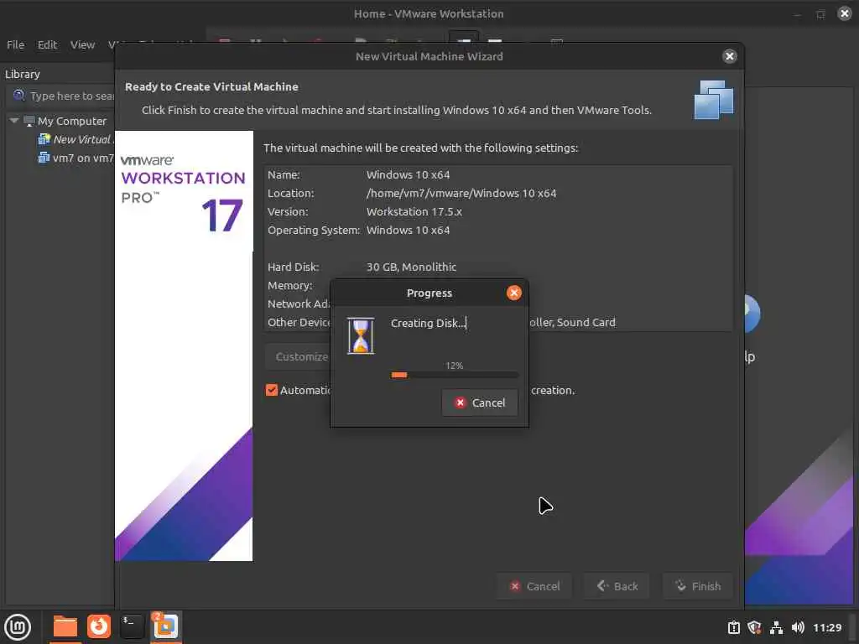This screenshot has height=644, width=859.
Task: Click the Creating Disk... status text
Action: (428, 323)
